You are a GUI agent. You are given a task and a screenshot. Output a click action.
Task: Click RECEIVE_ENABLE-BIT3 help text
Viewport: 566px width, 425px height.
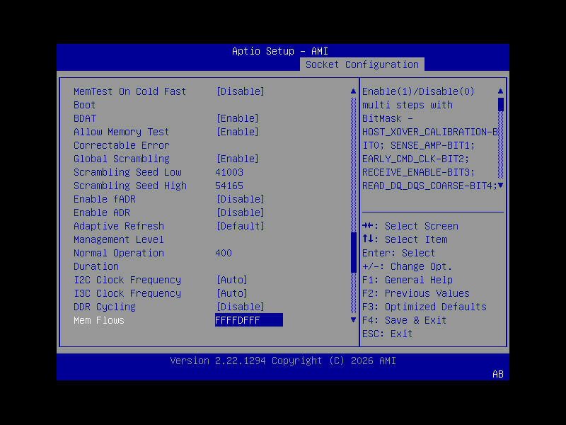418,172
